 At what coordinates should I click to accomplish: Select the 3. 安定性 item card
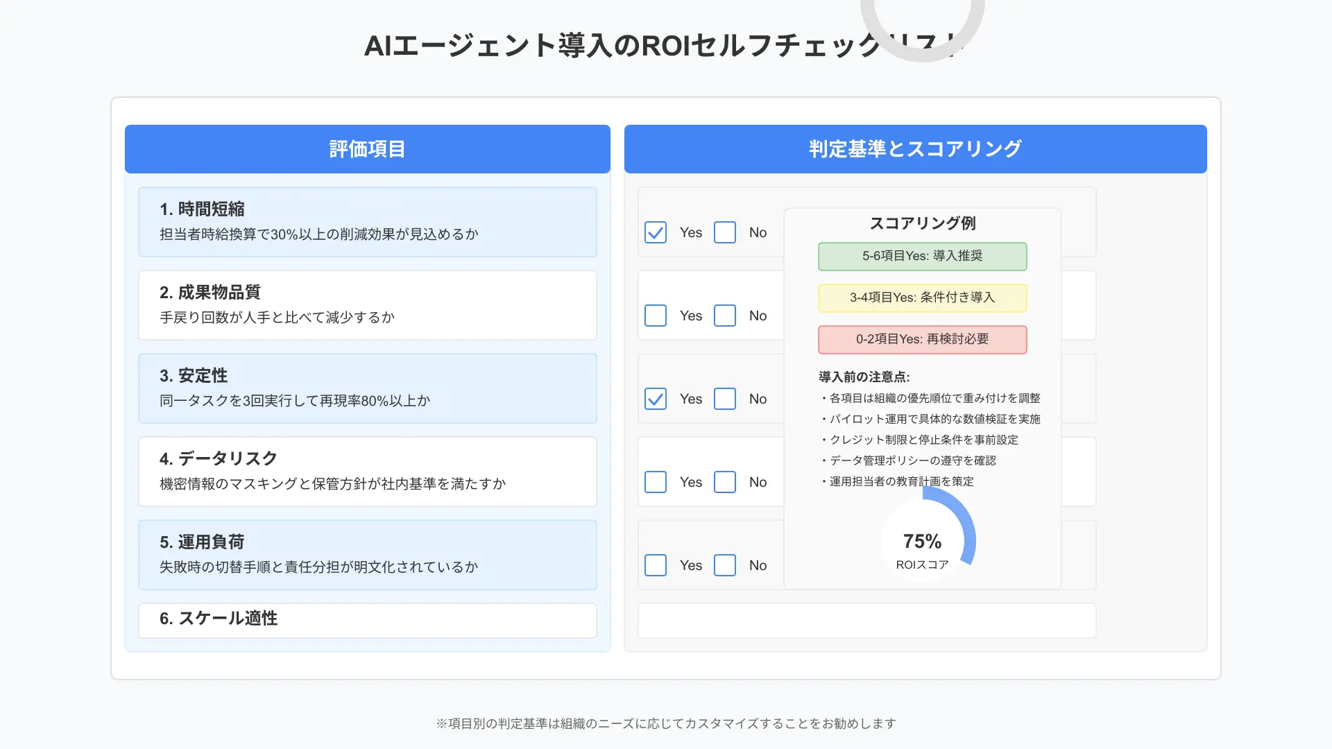click(x=368, y=388)
